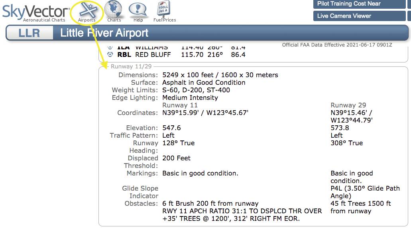Select the Runway 11/29 section header
The width and height of the screenshot is (411, 228).
tap(131, 66)
